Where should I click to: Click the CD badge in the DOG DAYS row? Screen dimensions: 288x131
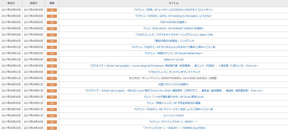pos(52,29)
